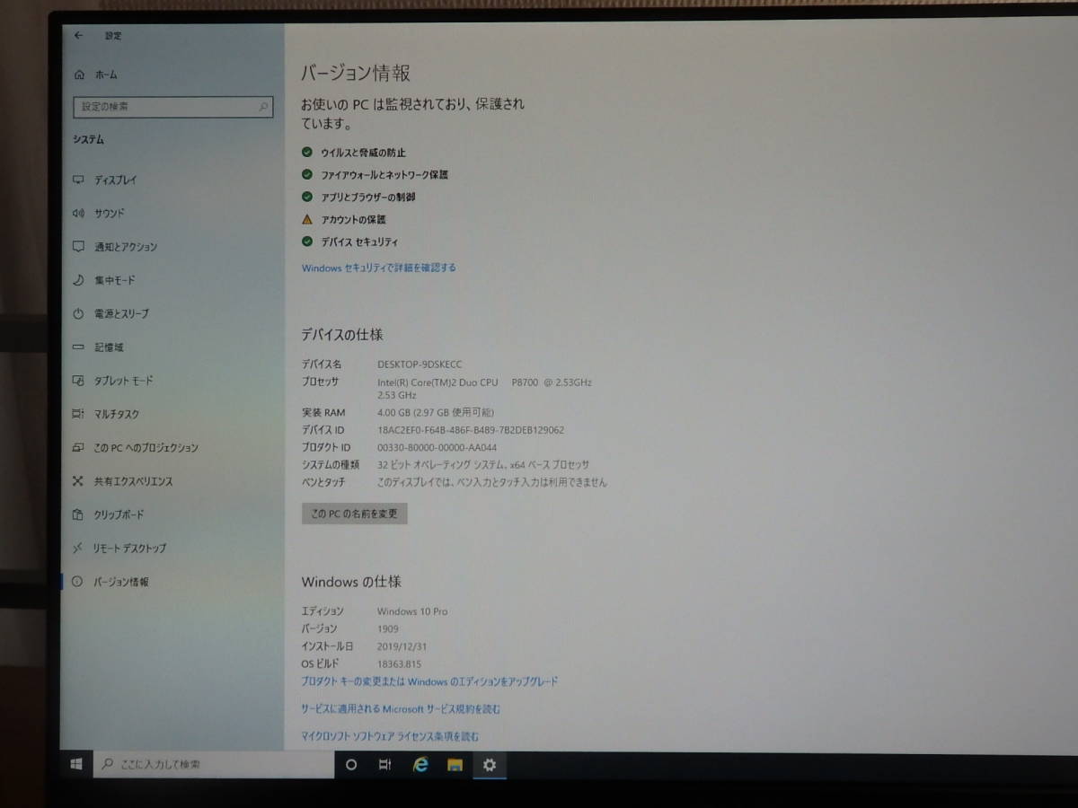Click device name DESKTOP-9DSKECC

pyautogui.click(x=420, y=364)
